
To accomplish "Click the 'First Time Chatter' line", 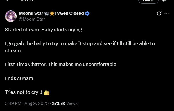I will tap(61, 64).
